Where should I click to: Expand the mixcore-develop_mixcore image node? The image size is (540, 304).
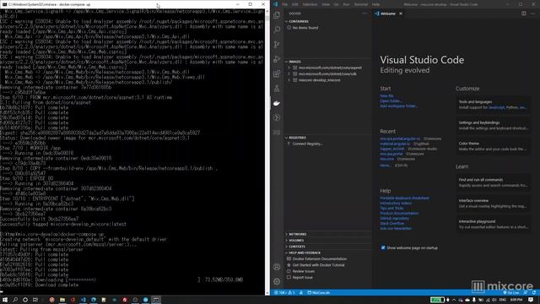tap(289, 80)
